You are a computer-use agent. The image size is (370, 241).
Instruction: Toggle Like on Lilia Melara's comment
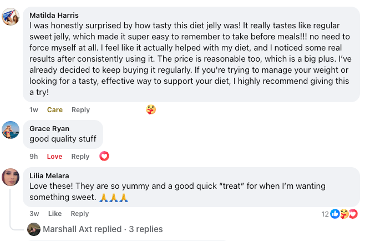point(55,214)
